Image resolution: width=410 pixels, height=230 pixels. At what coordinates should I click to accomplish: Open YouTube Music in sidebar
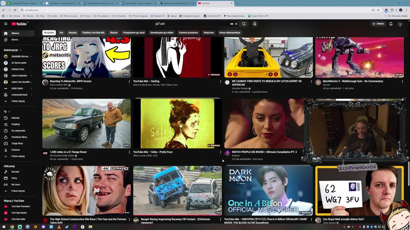click(19, 213)
